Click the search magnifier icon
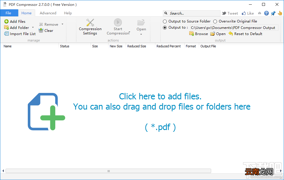284x180 pixels. tap(166, 13)
